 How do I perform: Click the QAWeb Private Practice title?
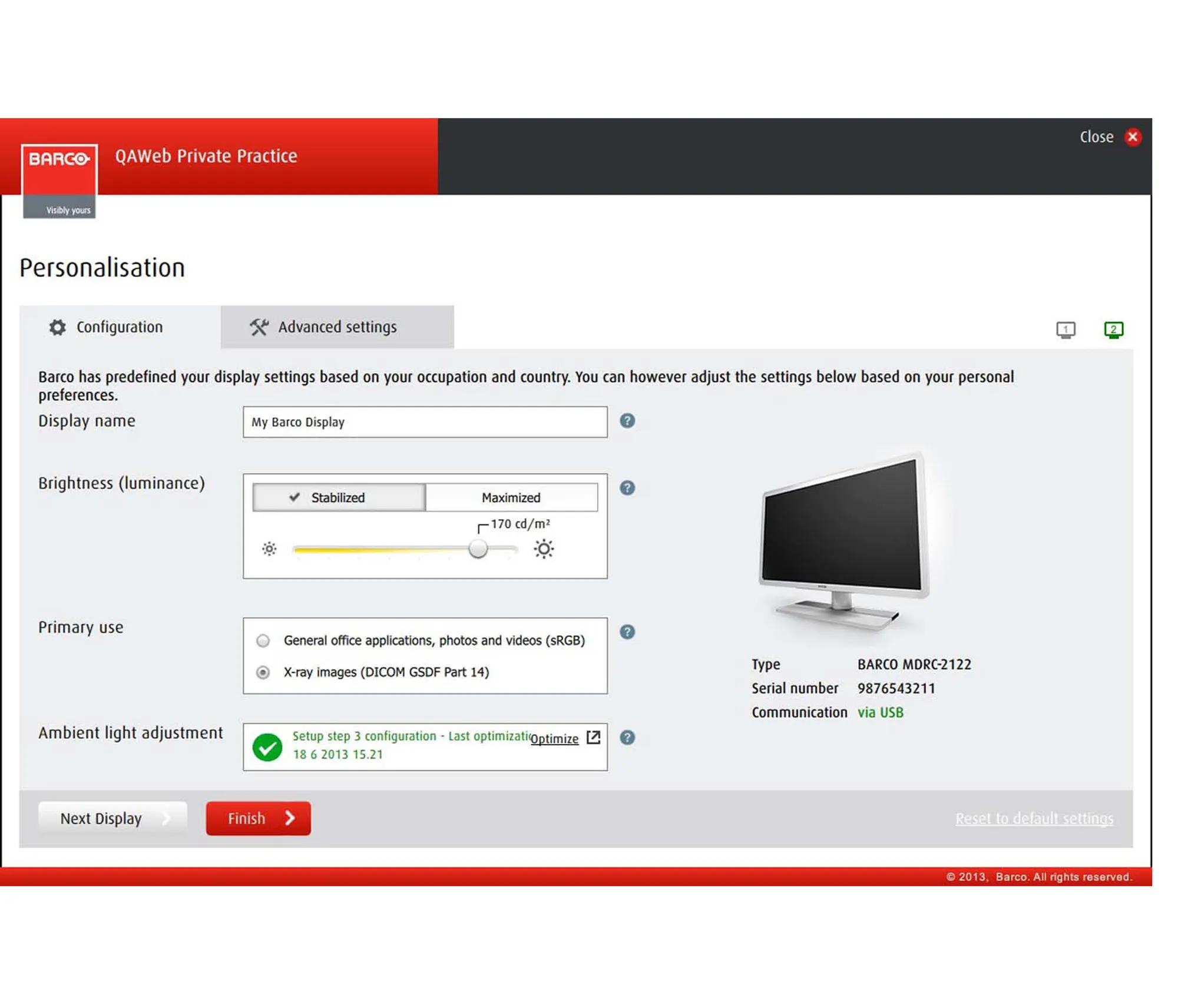point(206,156)
